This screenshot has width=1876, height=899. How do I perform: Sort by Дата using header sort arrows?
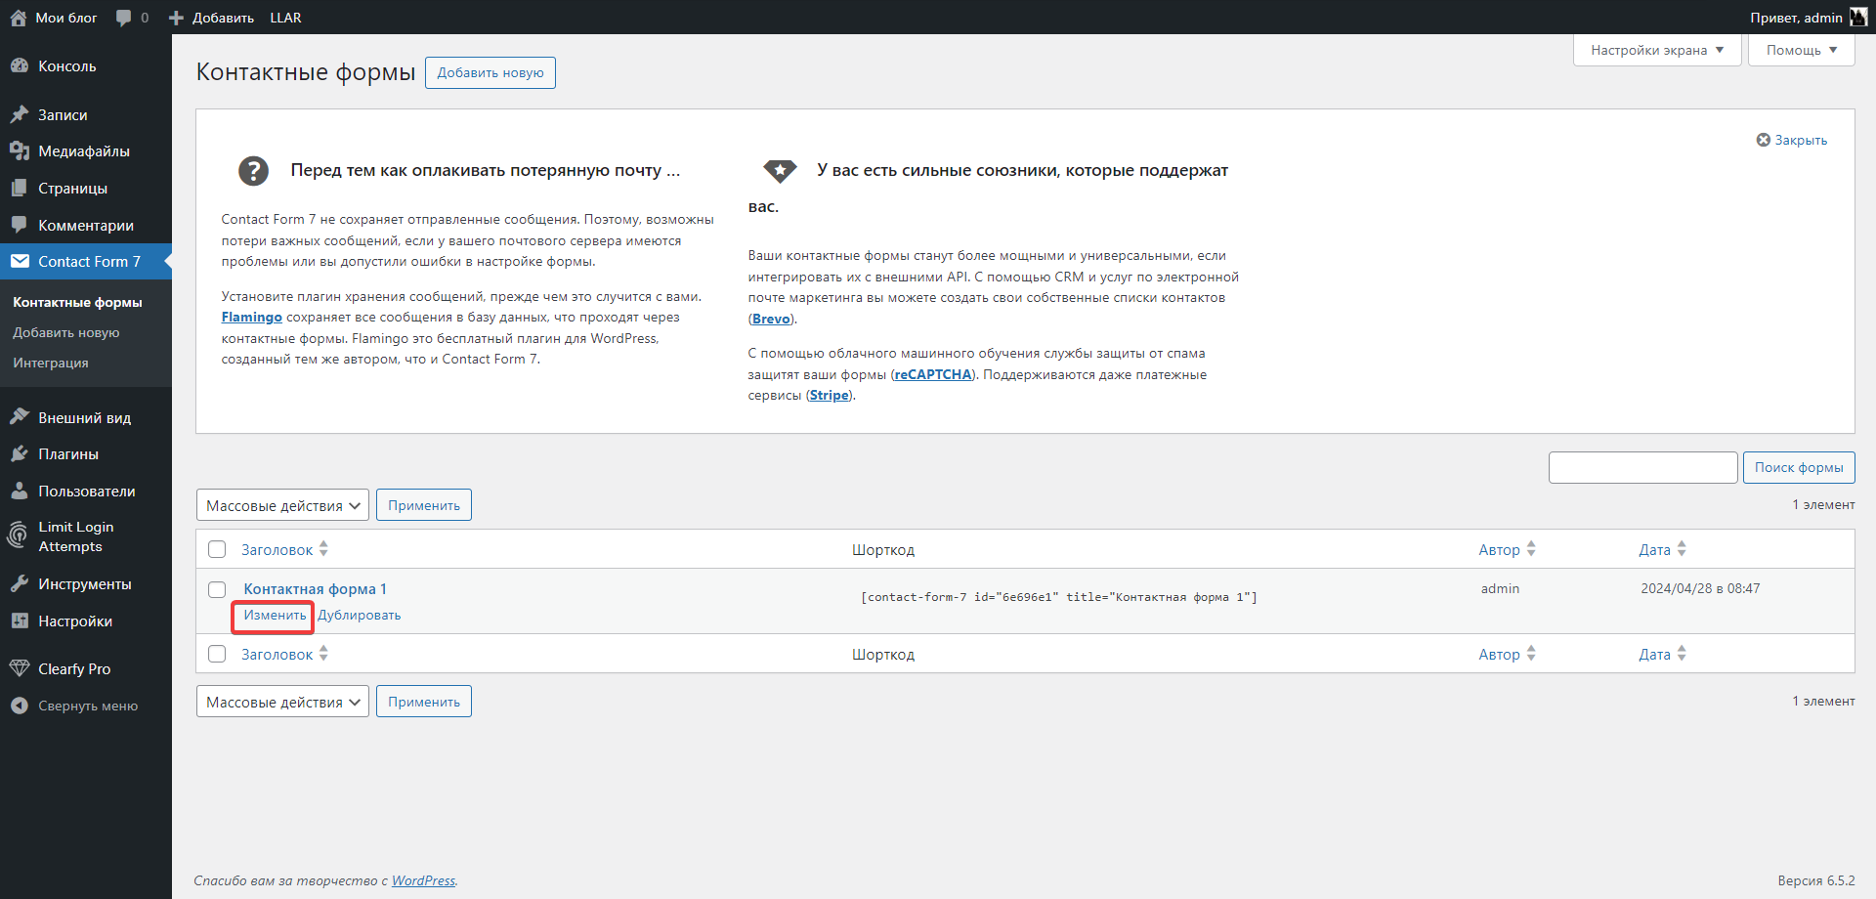tap(1682, 549)
